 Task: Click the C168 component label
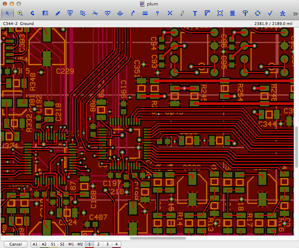click(x=93, y=199)
